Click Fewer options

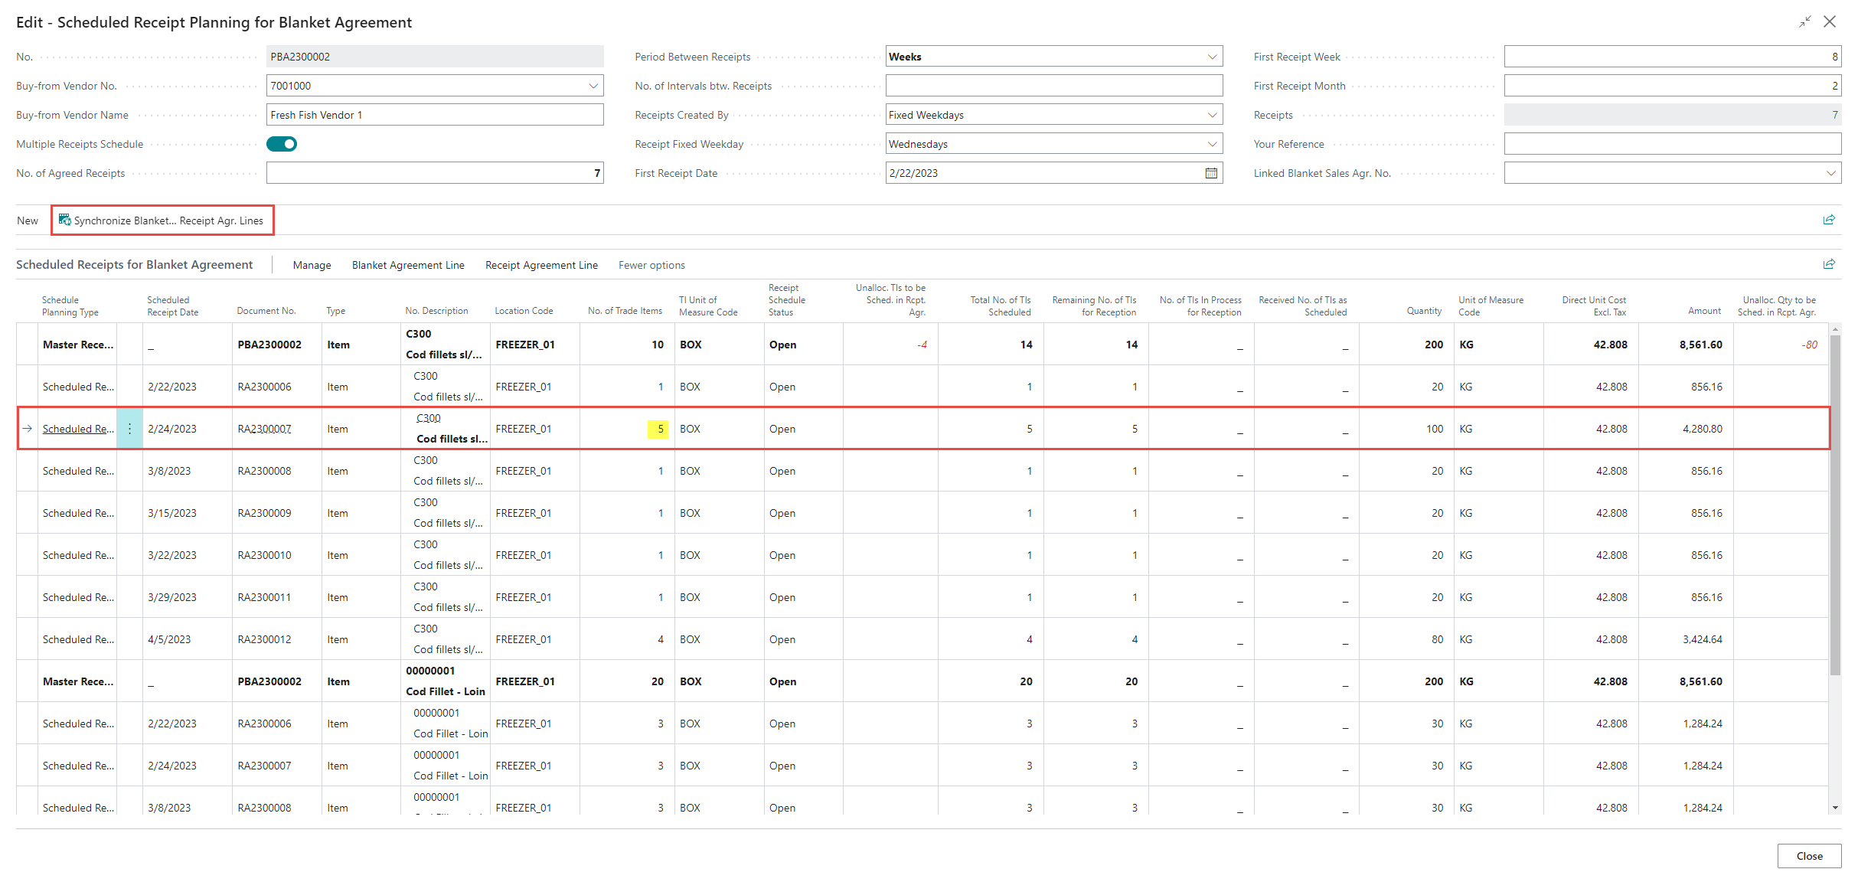(x=651, y=265)
